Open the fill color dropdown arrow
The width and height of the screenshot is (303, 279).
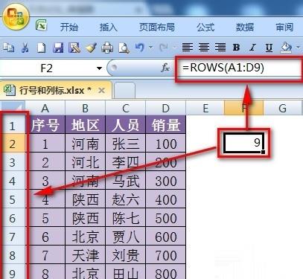[x=299, y=47]
